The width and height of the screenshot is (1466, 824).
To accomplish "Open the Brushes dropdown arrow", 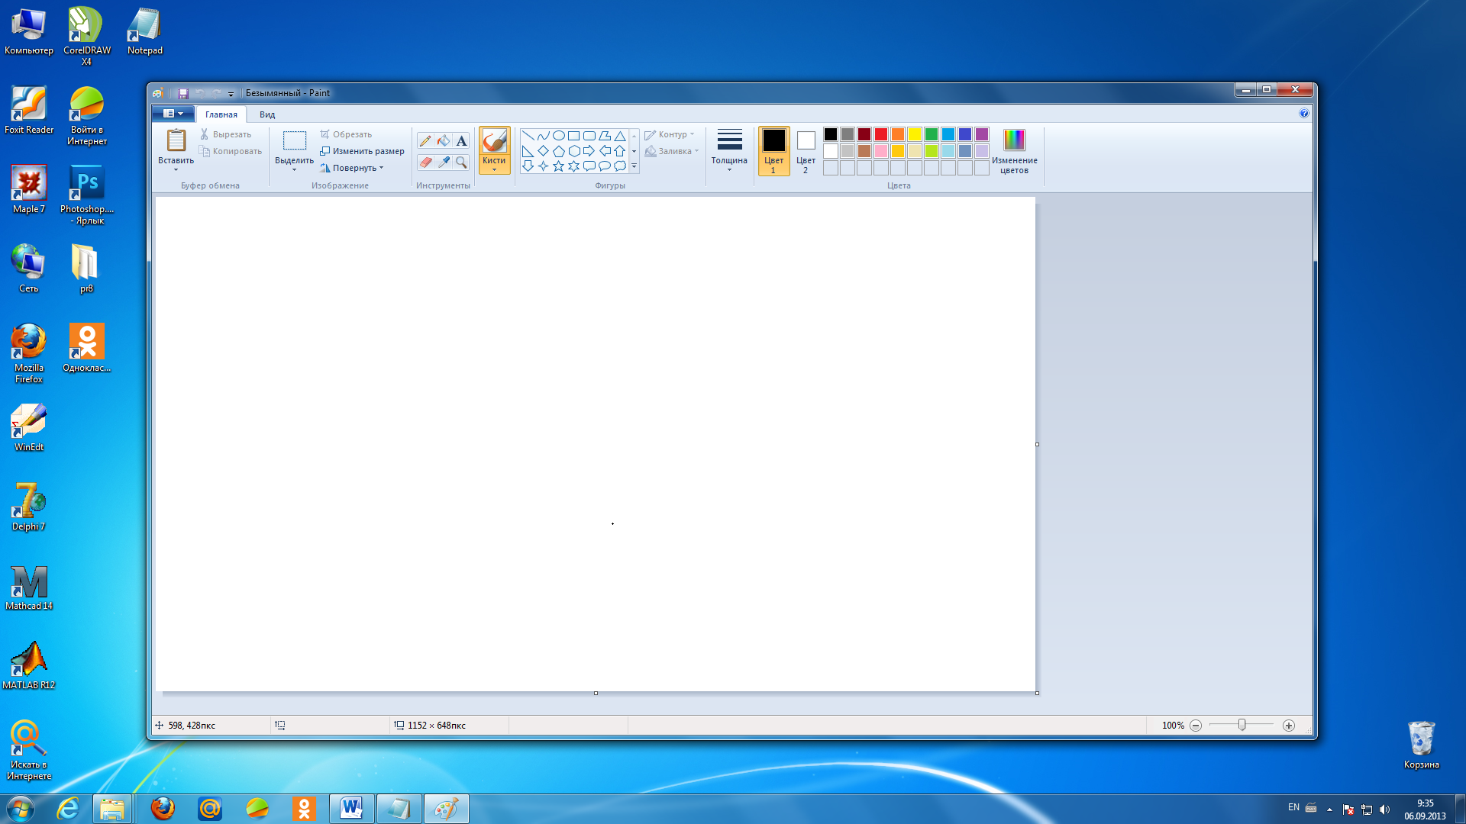I will (494, 170).
